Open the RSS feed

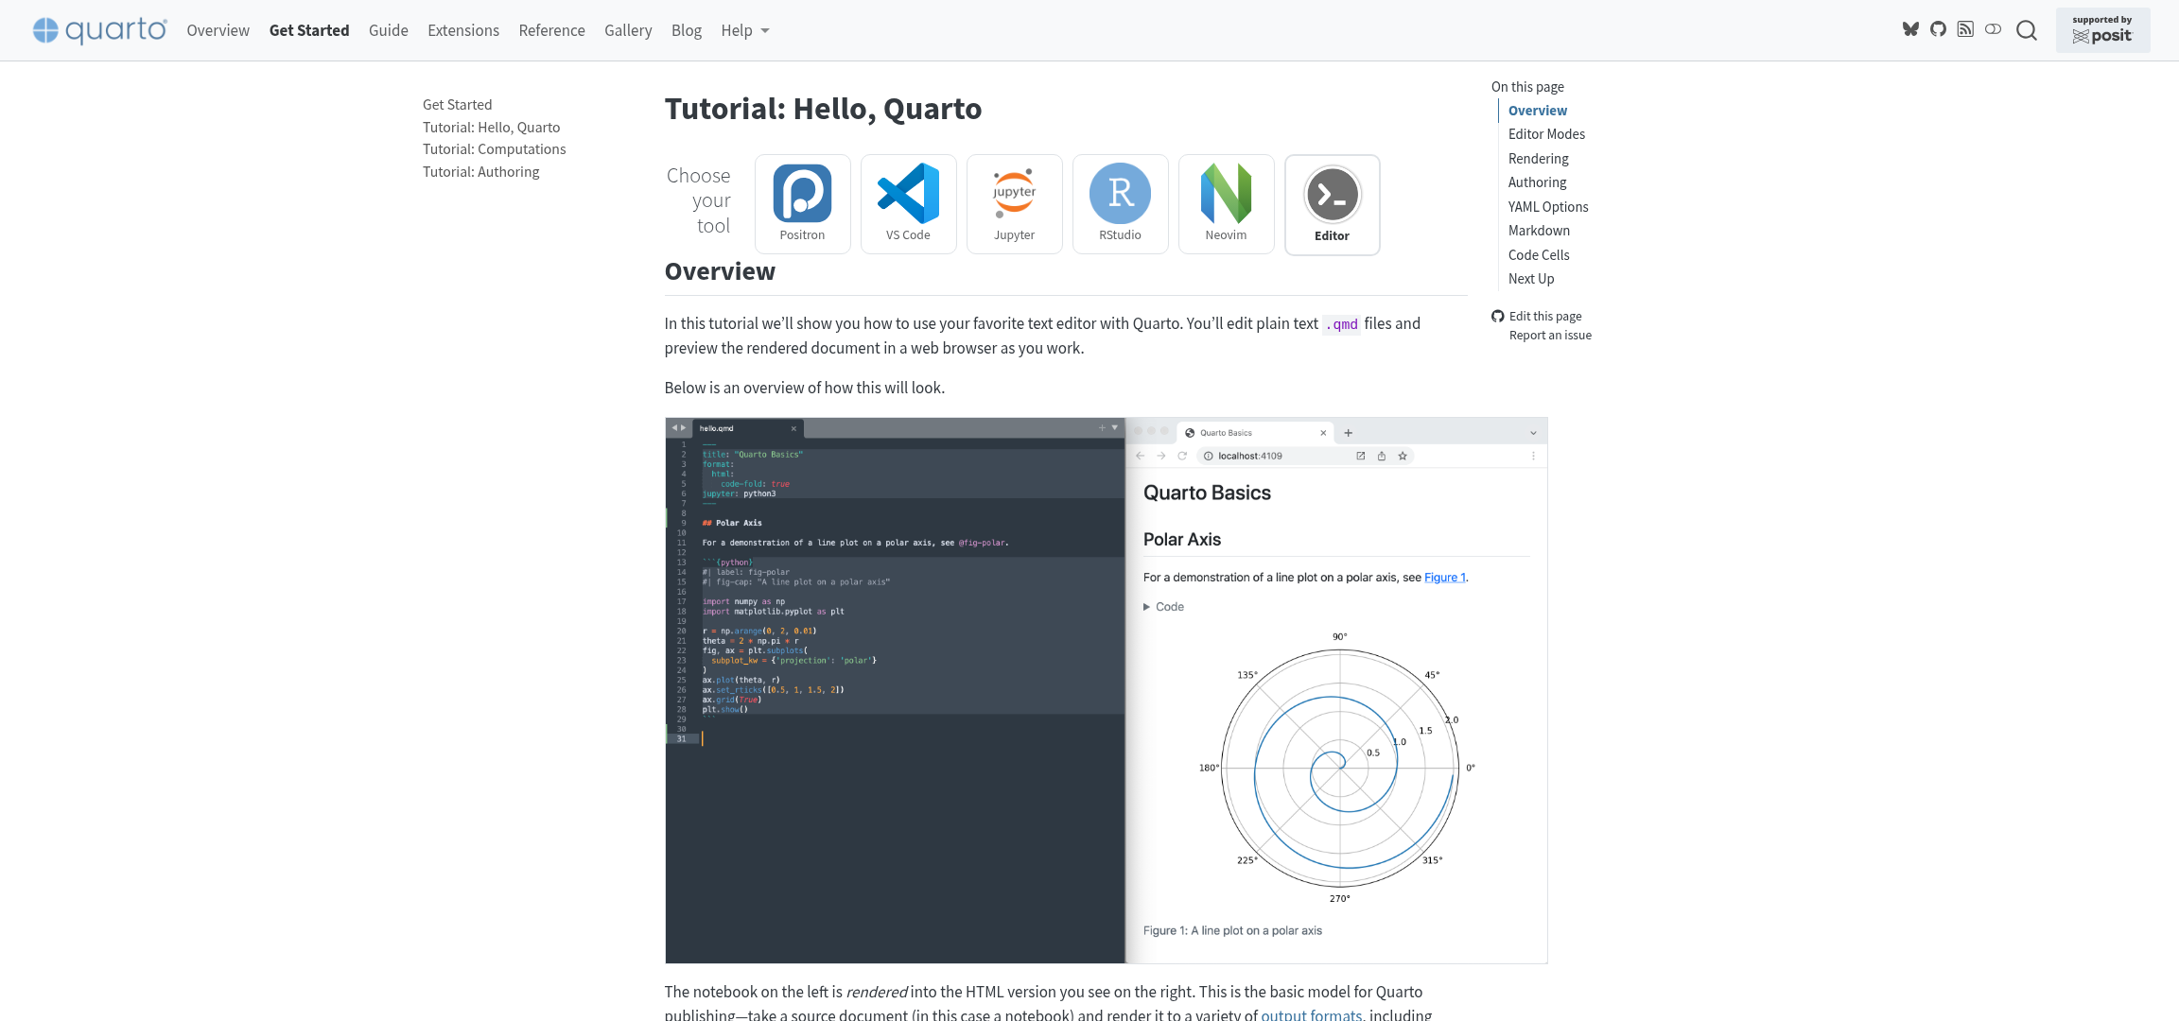(x=1965, y=29)
